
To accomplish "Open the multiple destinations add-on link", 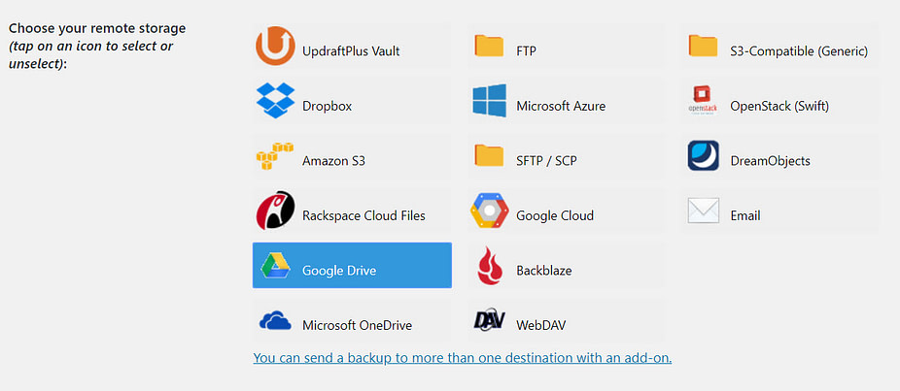I will pos(462,358).
